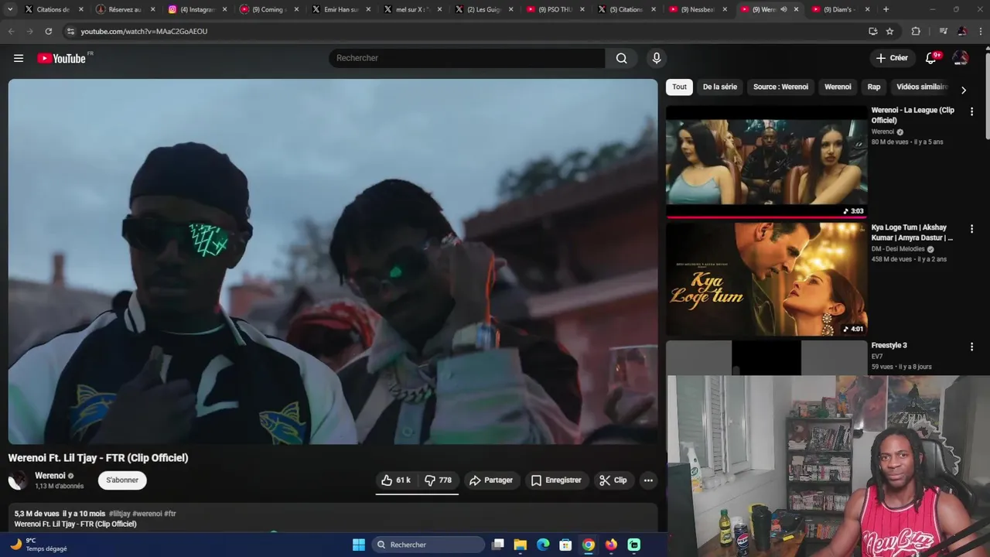
Task: Expand the video description box
Action: pyautogui.click(x=333, y=518)
